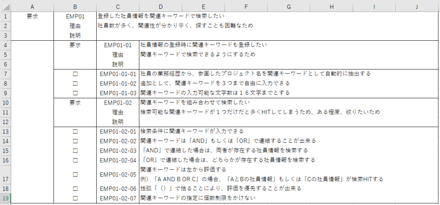Click the EMP01-01-03 cell
Screen dimensions: 440x205
[x=118, y=93]
